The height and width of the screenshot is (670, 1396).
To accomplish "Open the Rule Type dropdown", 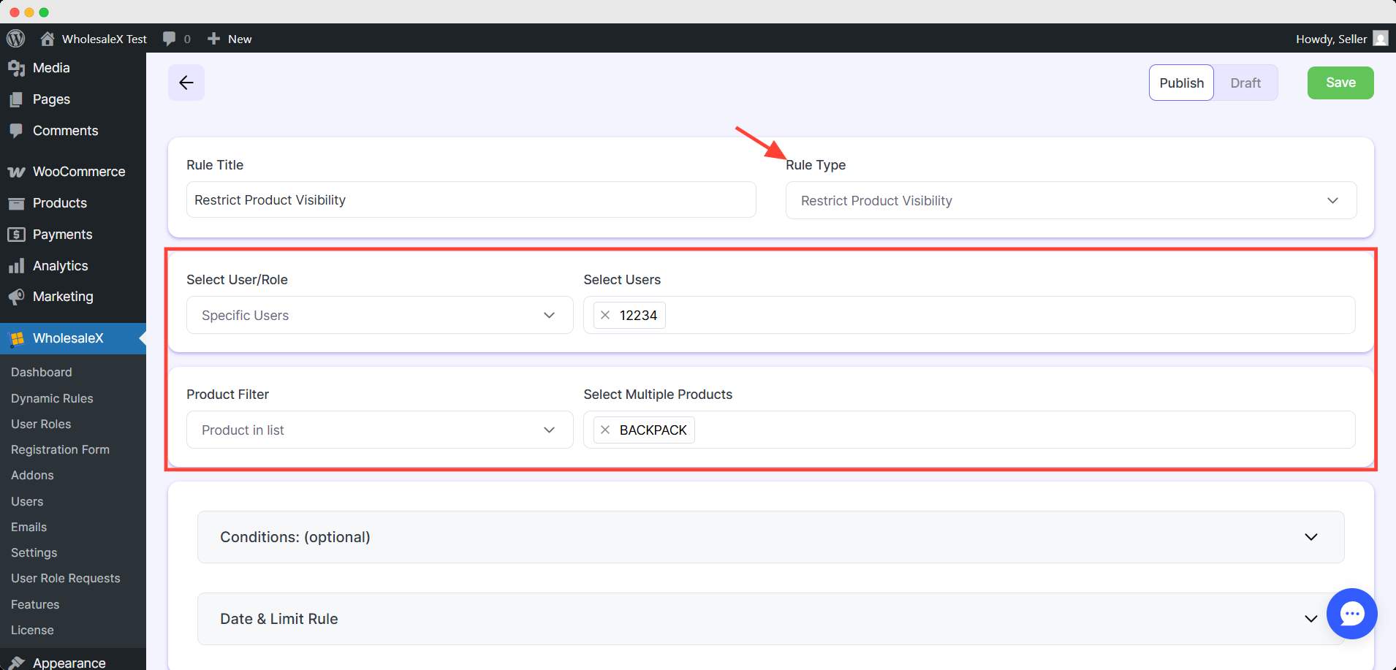I will point(1071,200).
